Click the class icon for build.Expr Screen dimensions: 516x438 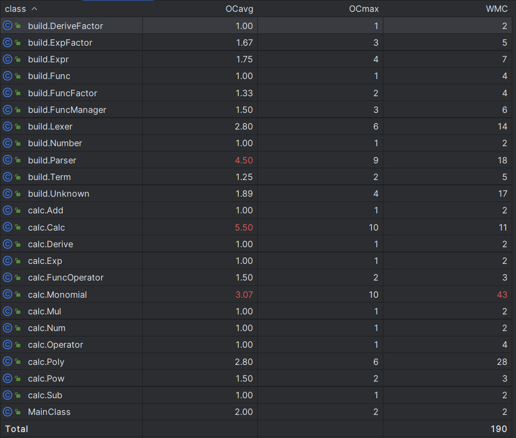[7, 59]
